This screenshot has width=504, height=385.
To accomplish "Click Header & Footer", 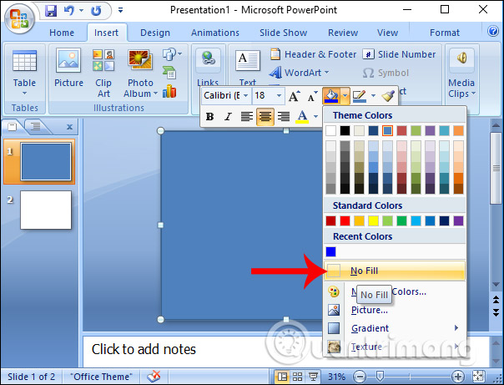I will pyautogui.click(x=314, y=54).
